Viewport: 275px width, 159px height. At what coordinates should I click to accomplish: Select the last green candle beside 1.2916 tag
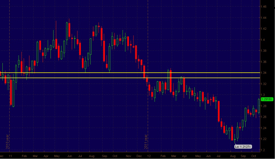coord(259,106)
